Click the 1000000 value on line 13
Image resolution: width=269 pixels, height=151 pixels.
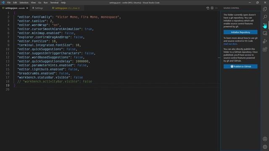click(82, 61)
